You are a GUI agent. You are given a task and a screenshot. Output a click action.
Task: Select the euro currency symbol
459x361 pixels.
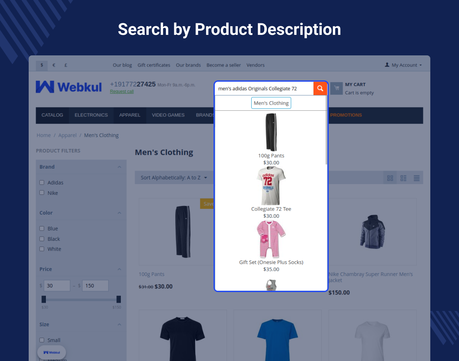54,65
